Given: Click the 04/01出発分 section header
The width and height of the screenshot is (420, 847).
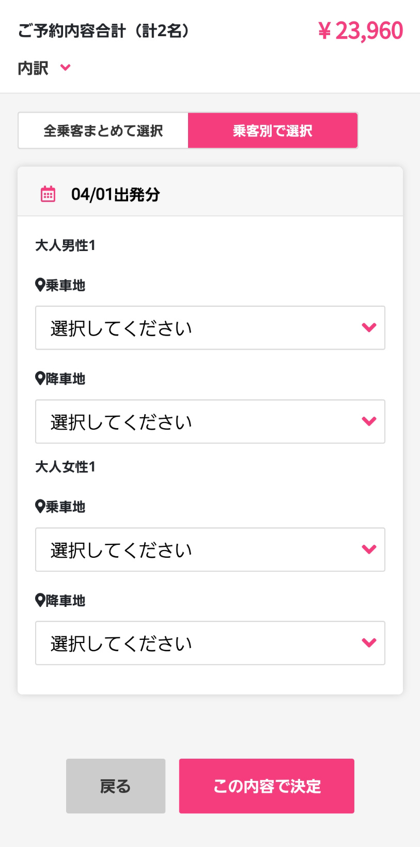Looking at the screenshot, I should point(116,194).
